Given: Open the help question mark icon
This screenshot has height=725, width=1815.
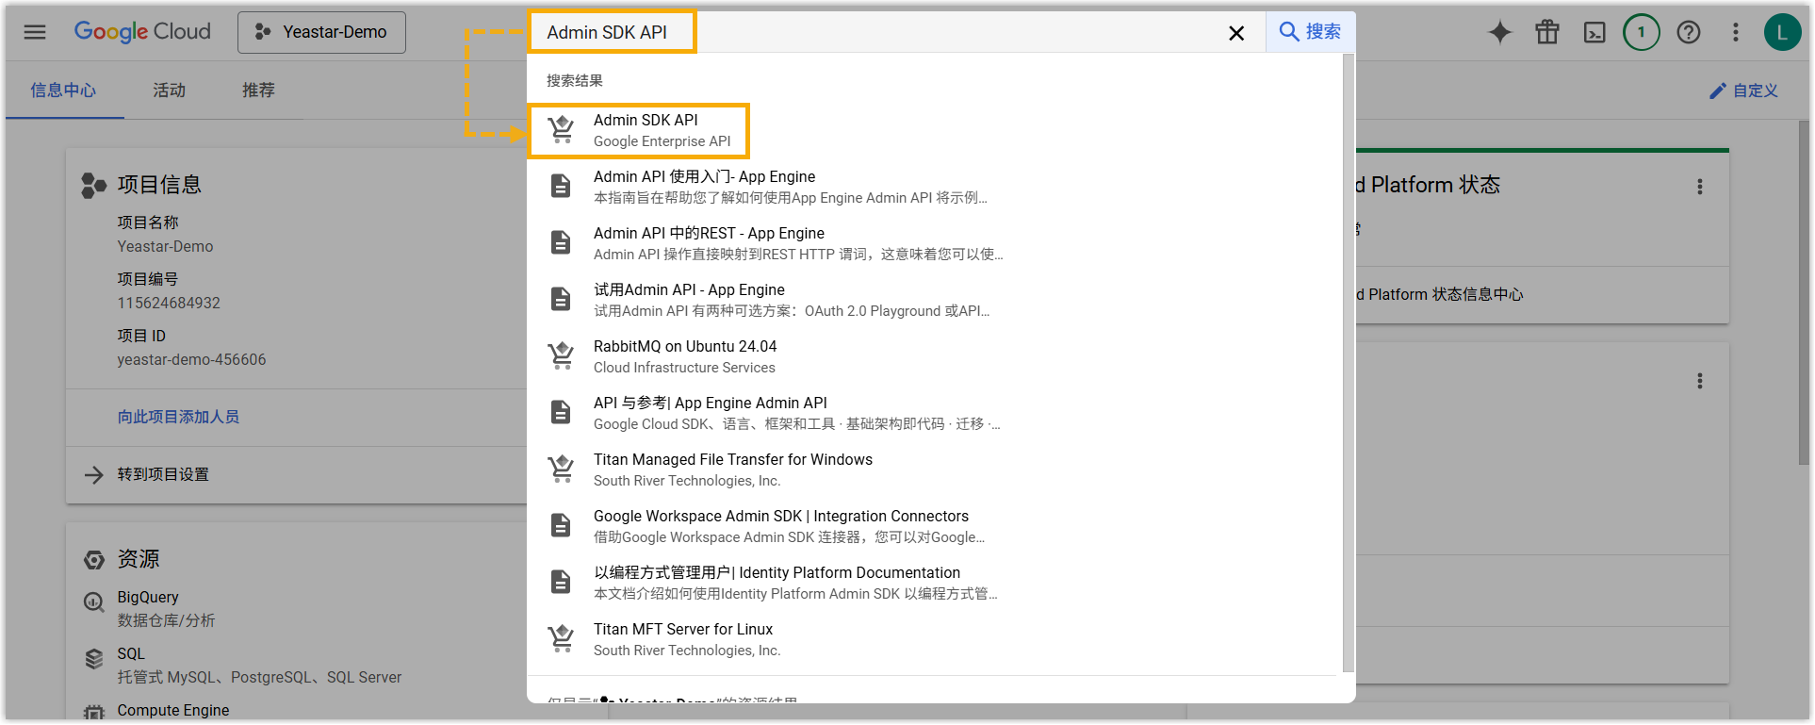Looking at the screenshot, I should coord(1689,32).
